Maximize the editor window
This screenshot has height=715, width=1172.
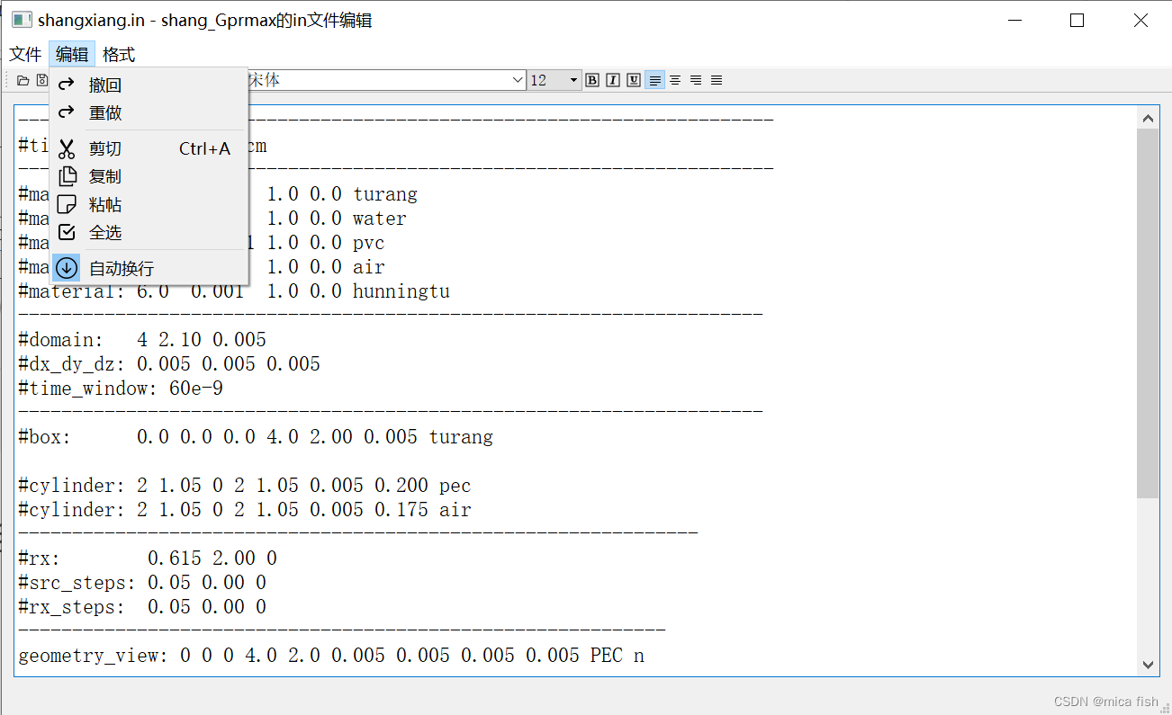click(1077, 20)
